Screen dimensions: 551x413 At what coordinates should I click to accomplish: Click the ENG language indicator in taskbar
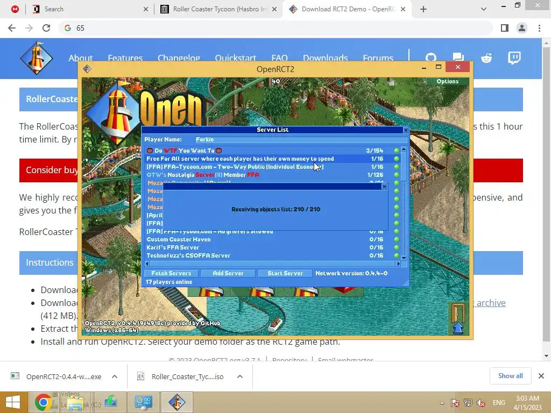tap(499, 403)
